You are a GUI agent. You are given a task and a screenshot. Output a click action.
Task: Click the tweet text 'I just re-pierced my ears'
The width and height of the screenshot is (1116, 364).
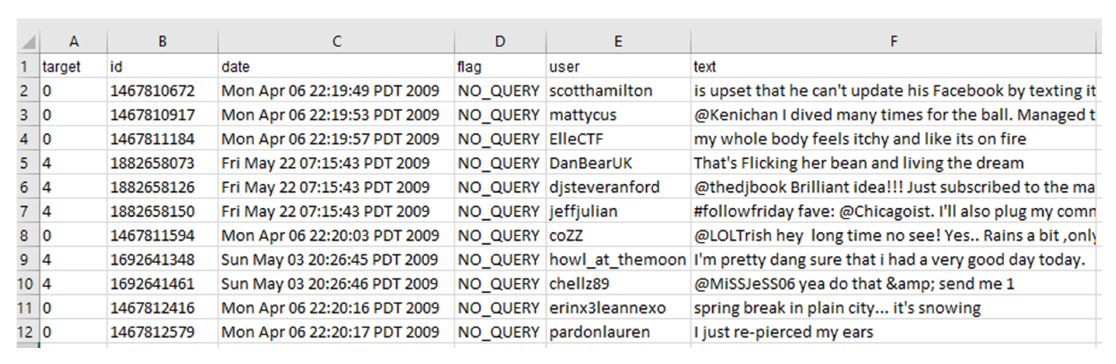783,332
